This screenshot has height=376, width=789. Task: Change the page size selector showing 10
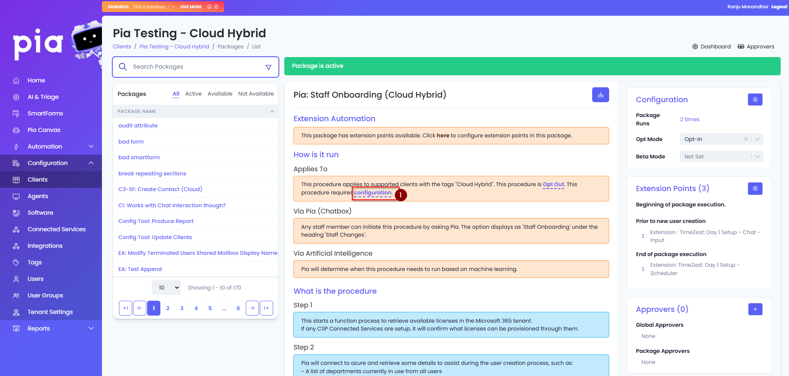click(x=167, y=287)
